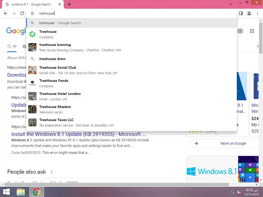Pick the treehouse brewing suggestion
Image resolution: width=263 pixels, height=197 pixels.
tap(131, 47)
